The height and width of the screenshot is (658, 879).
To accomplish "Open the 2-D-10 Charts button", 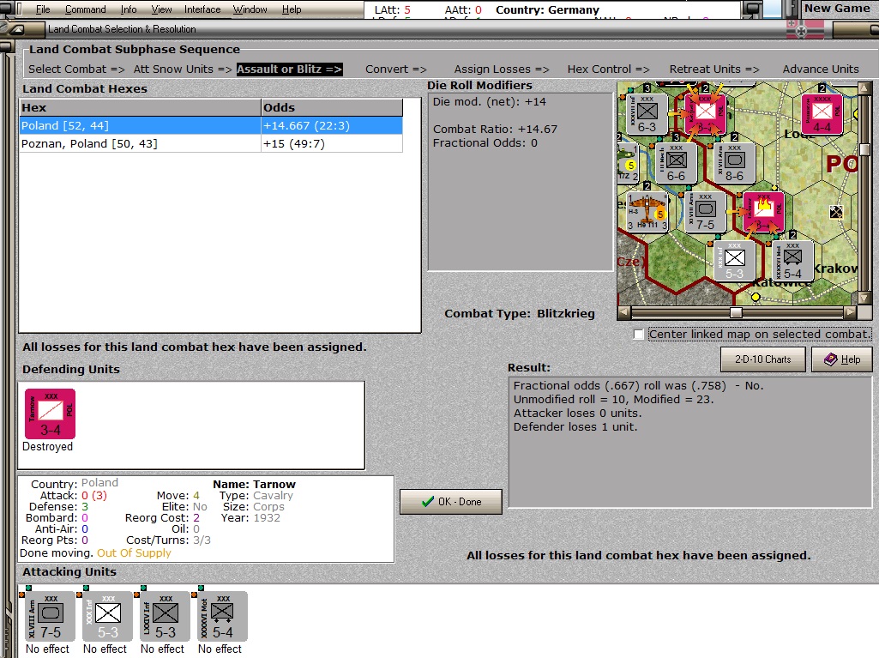I will 762,359.
